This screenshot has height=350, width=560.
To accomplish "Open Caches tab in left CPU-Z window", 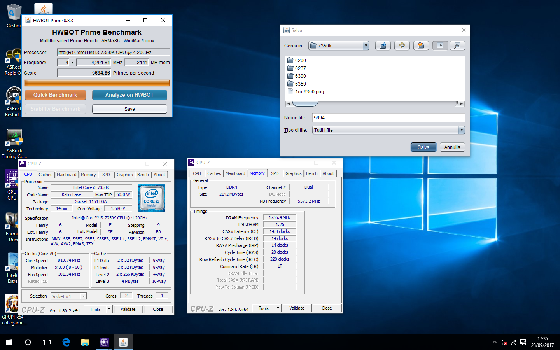I will tap(45, 175).
